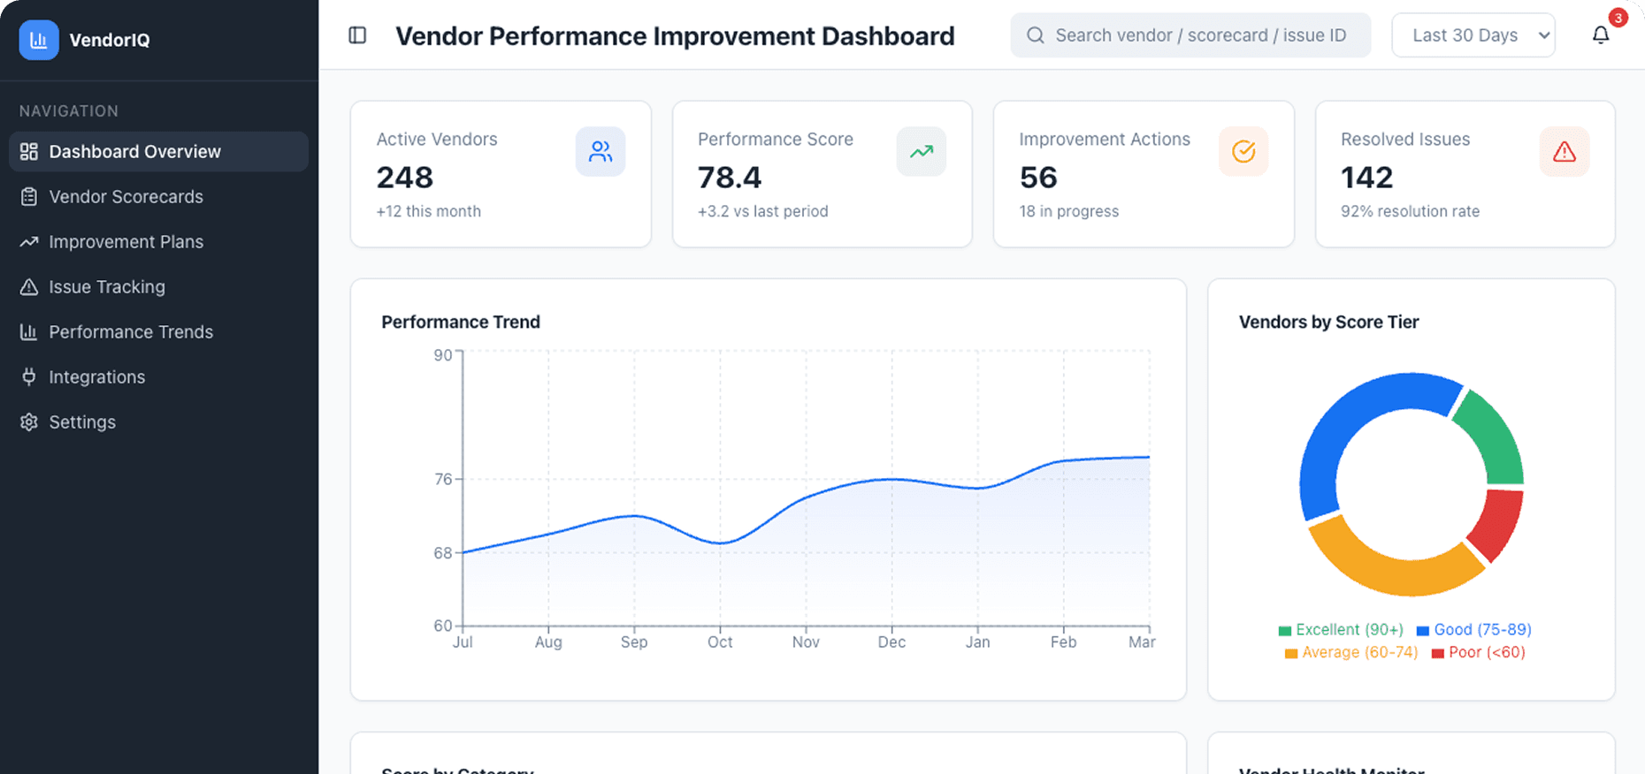Click the VendorIQ logo icon
The height and width of the screenshot is (774, 1645).
(x=39, y=40)
